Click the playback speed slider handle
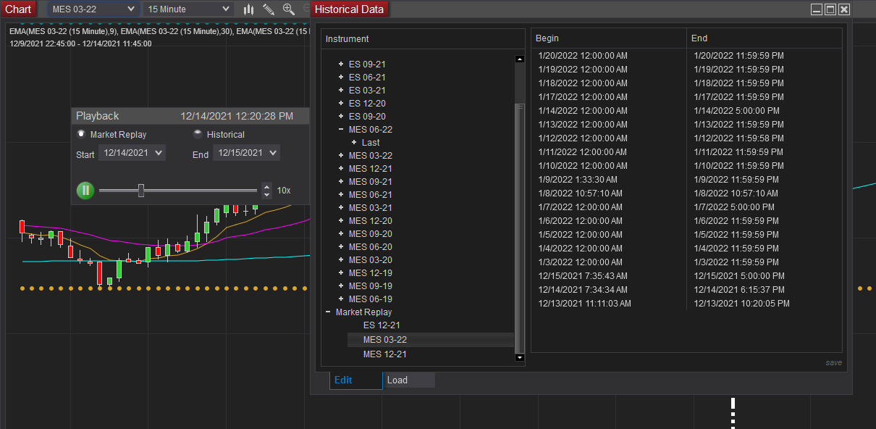Image resolution: width=876 pixels, height=429 pixels. 141,191
